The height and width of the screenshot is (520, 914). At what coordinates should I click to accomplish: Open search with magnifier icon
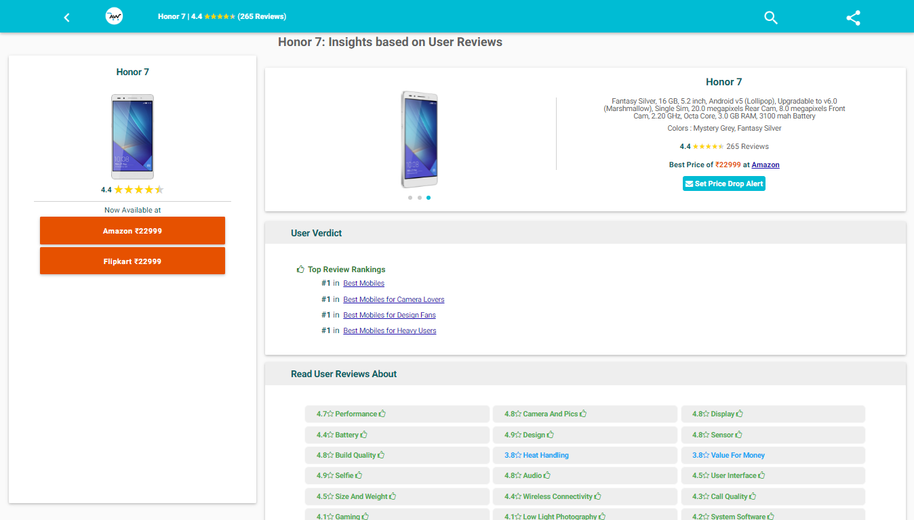point(771,18)
